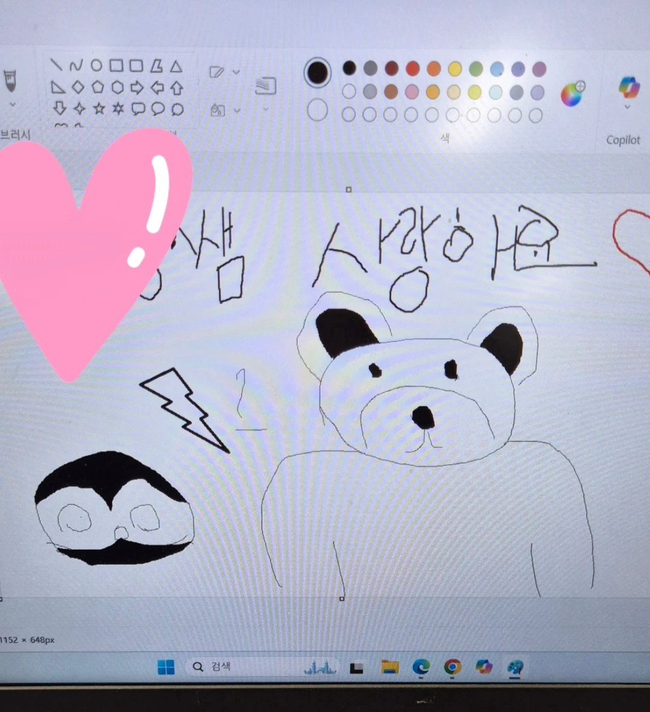Screen dimensions: 650x712
Task: Pick the light blue color swatch
Action: pyautogui.click(x=497, y=69)
